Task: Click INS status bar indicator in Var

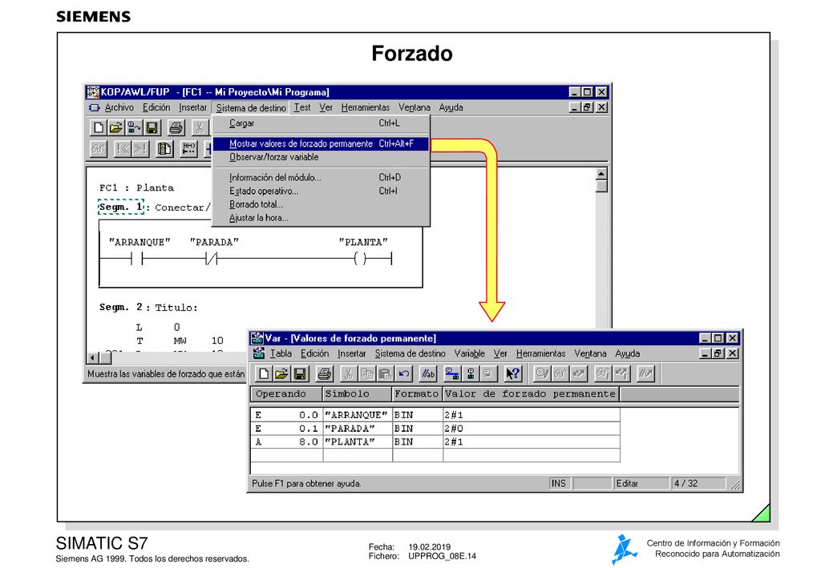Action: click(x=559, y=484)
